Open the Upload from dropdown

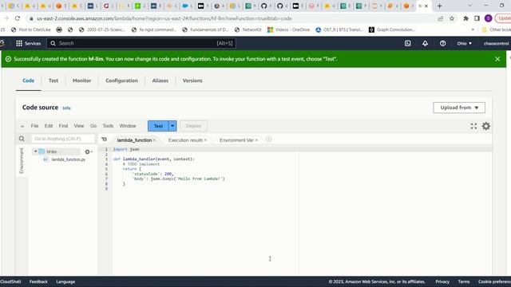coord(459,108)
